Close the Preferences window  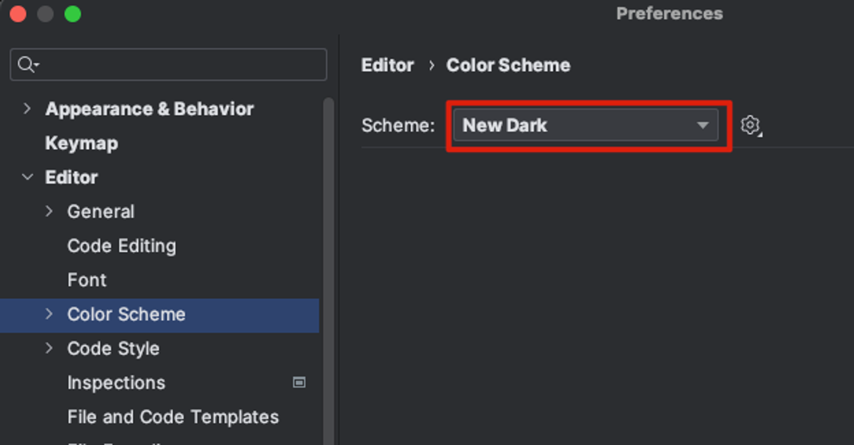pyautogui.click(x=18, y=14)
